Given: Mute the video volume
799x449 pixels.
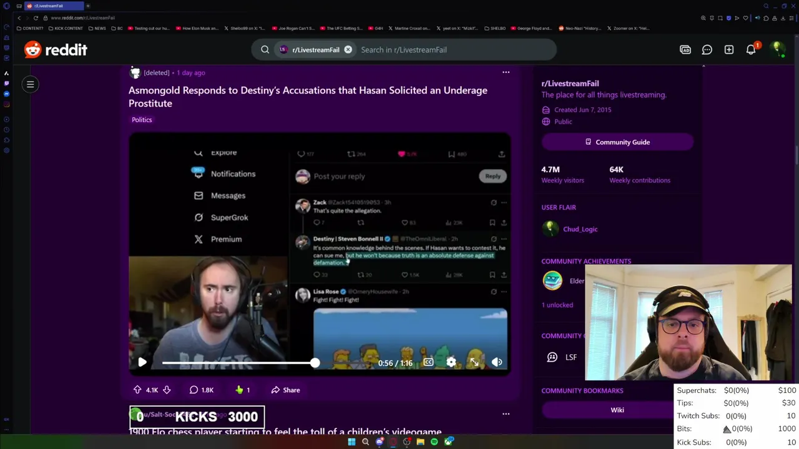Looking at the screenshot, I should [x=497, y=362].
